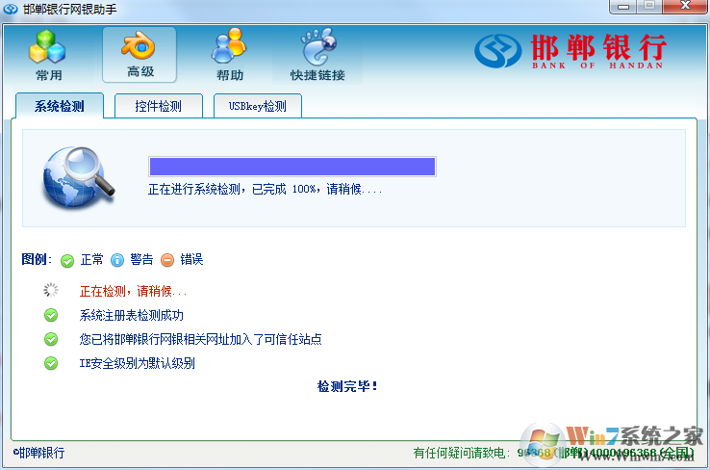
Task: Click the green check beside 系统注册表检测成功
Action: (51, 315)
